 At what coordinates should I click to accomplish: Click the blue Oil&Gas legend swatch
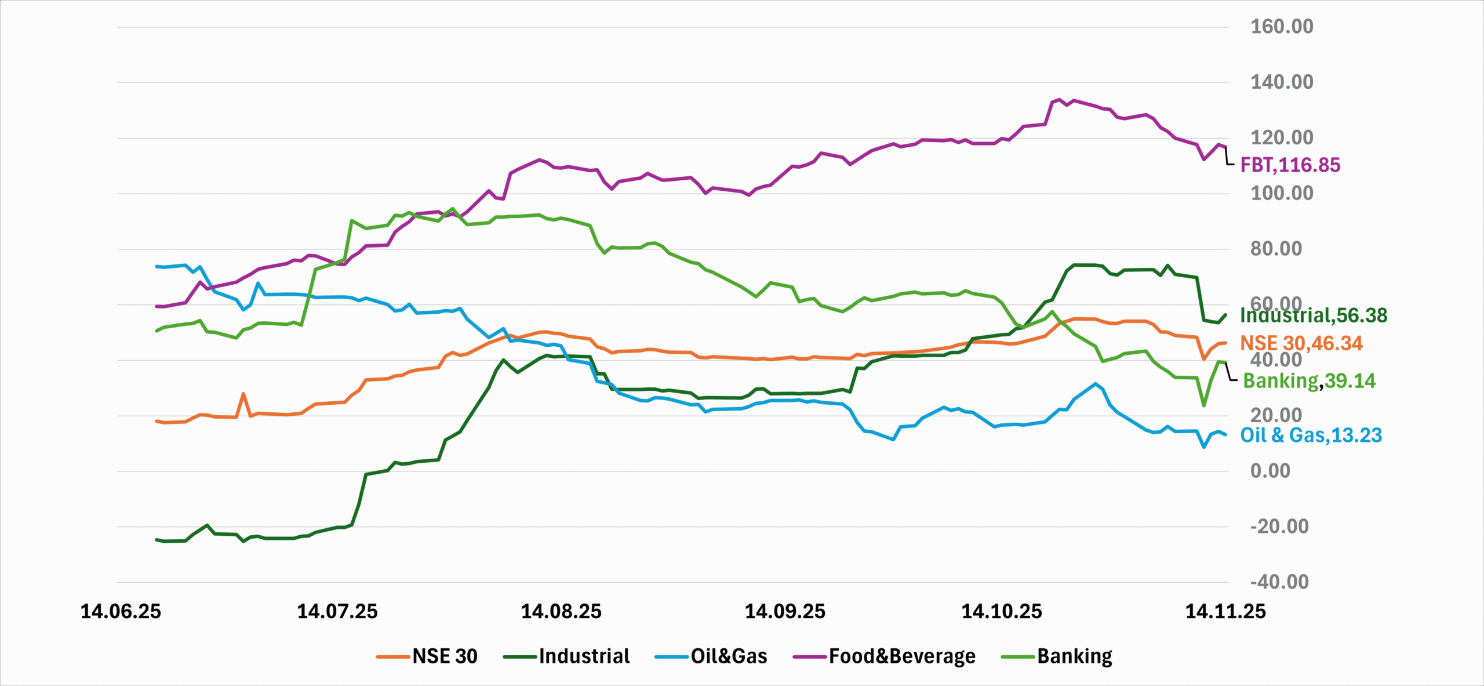pyautogui.click(x=672, y=657)
